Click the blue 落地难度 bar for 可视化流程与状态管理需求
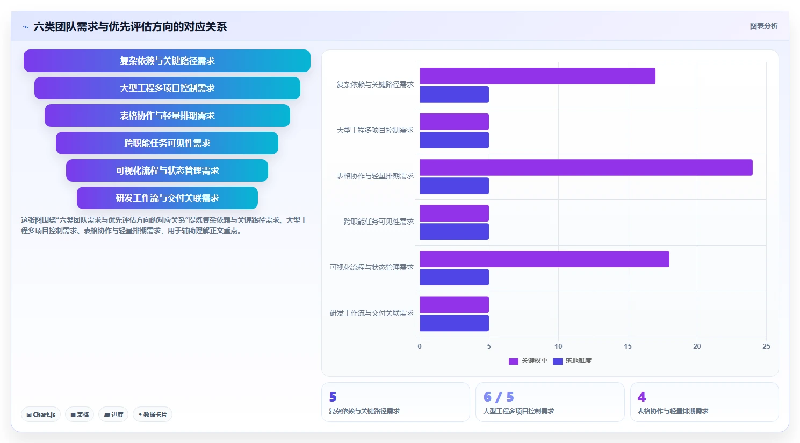 point(454,277)
